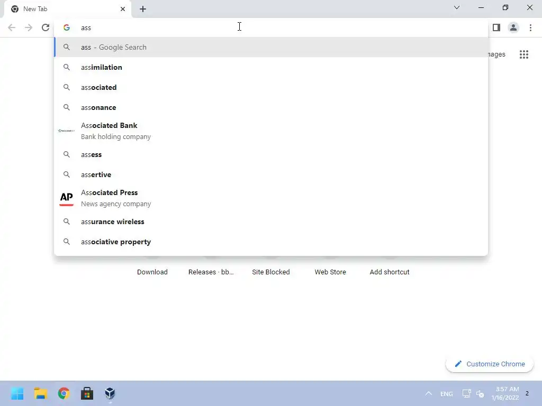Open File Explorer from the taskbar
Image resolution: width=542 pixels, height=406 pixels.
[40, 393]
